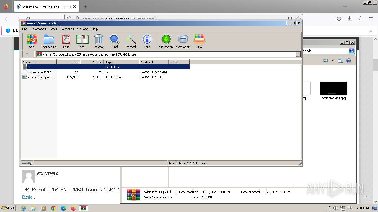Image resolution: width=378 pixels, height=212 pixels.
Task: Sort files by CRC32 column
Action: click(x=179, y=62)
